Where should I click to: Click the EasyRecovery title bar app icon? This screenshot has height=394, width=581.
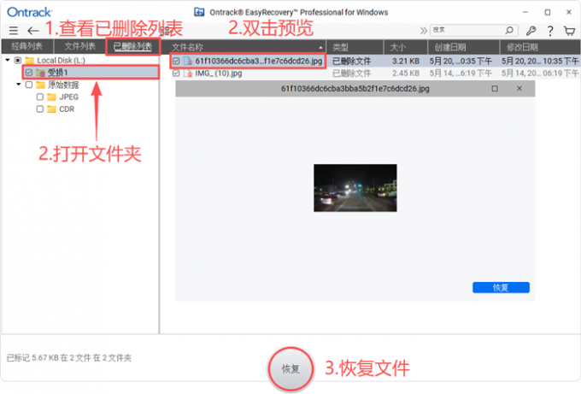(199, 12)
